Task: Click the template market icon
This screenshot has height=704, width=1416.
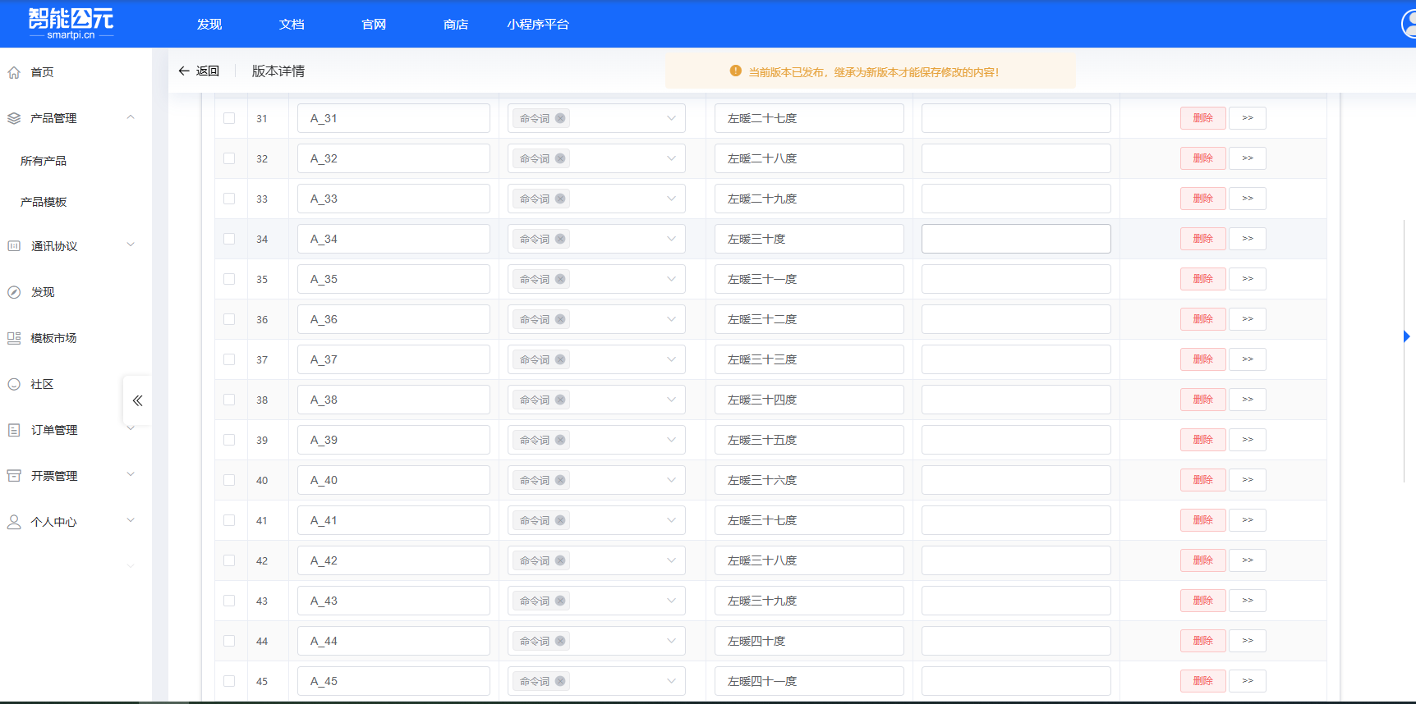Action: coord(14,338)
